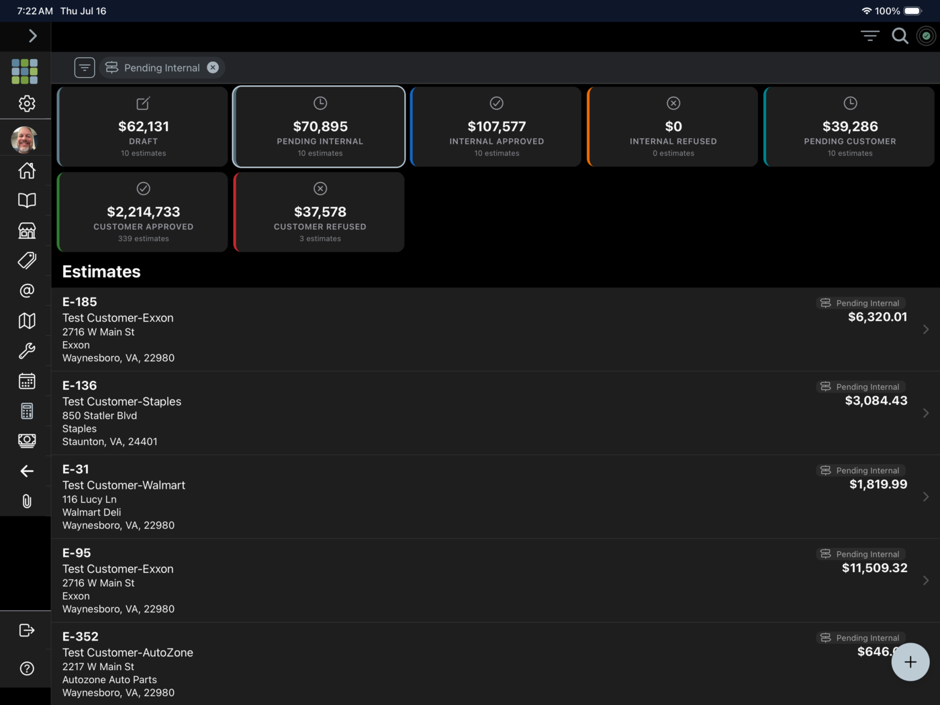Image resolution: width=940 pixels, height=705 pixels.
Task: Remove the Pending Internal filter chip
Action: pyautogui.click(x=213, y=67)
